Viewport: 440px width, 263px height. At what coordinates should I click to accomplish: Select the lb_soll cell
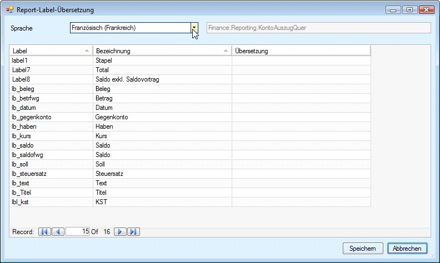[x=51, y=164]
